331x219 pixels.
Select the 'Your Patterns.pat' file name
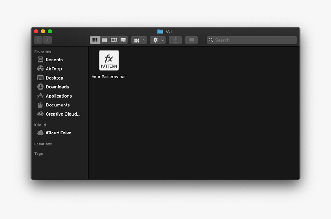109,77
